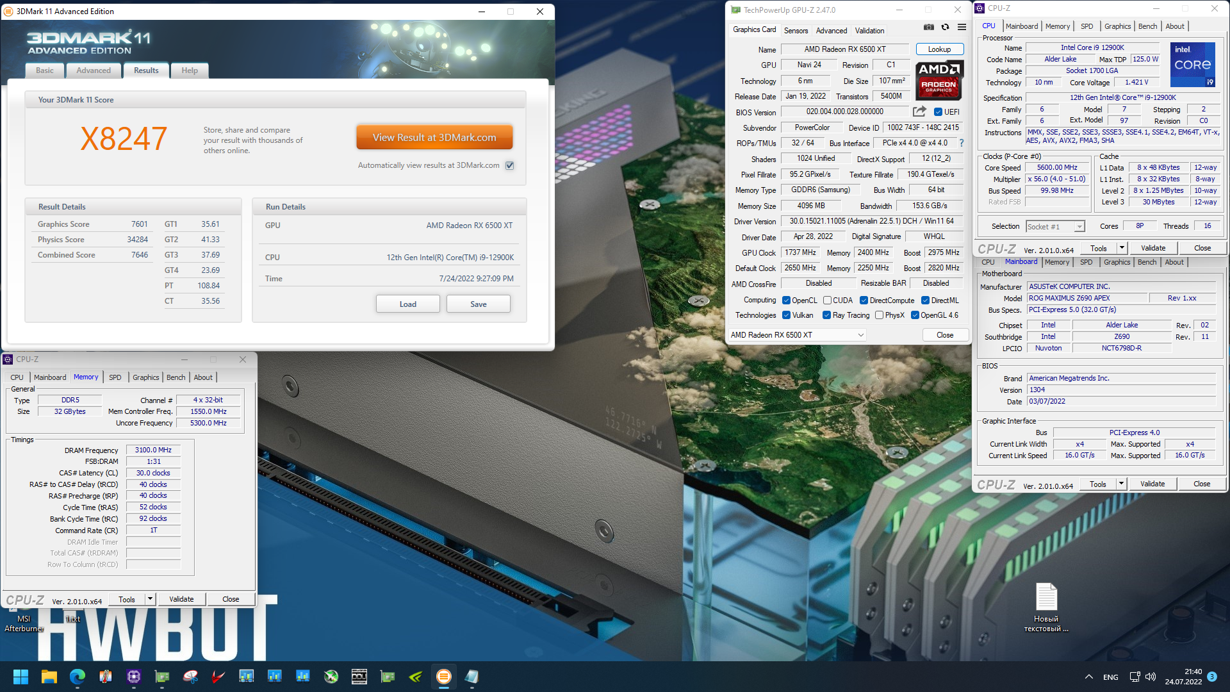Click View Result at 3DMark.com button

(x=434, y=137)
